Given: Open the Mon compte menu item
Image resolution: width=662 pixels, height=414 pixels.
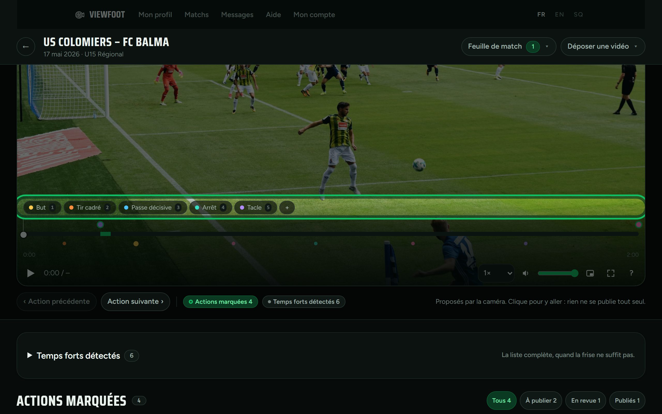Looking at the screenshot, I should click(314, 15).
